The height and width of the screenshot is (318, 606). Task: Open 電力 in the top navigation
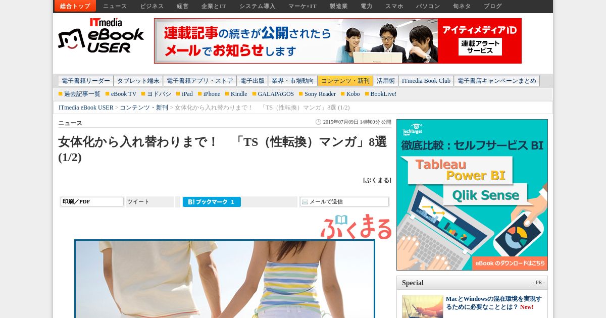coord(366,6)
